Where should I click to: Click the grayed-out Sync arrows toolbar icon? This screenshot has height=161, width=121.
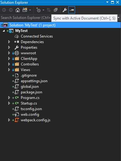click(x=49, y=10)
